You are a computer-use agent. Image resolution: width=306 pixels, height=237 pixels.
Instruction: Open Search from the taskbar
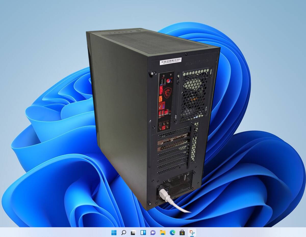tap(124, 232)
